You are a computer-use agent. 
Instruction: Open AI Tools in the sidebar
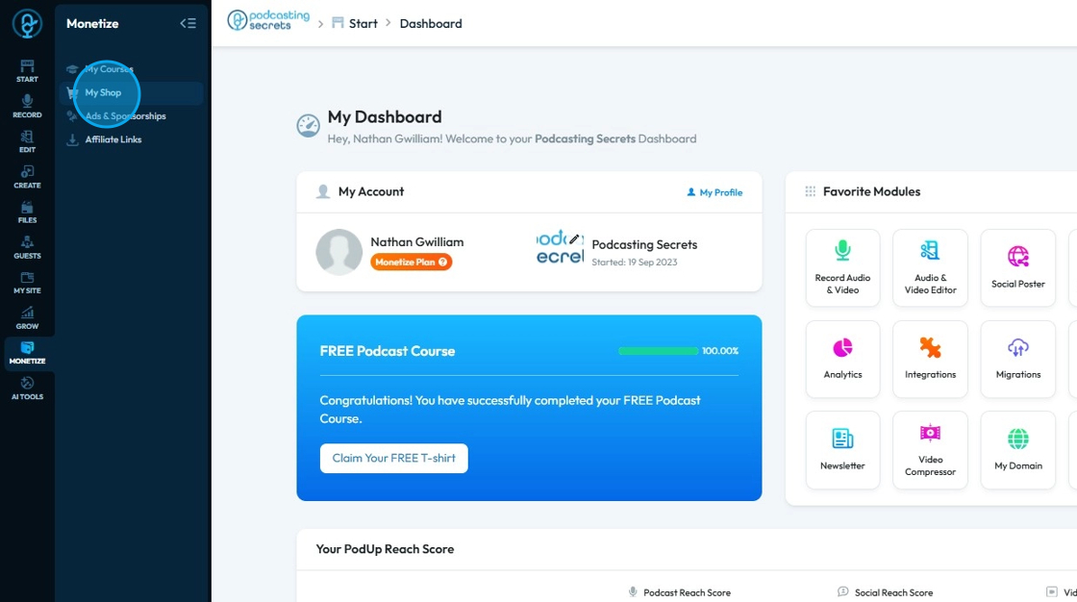click(x=27, y=389)
